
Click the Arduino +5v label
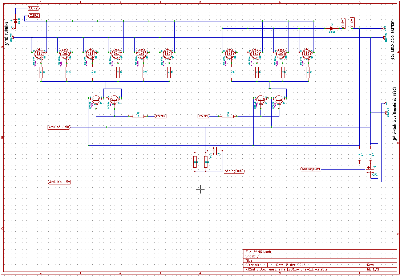[59, 182]
